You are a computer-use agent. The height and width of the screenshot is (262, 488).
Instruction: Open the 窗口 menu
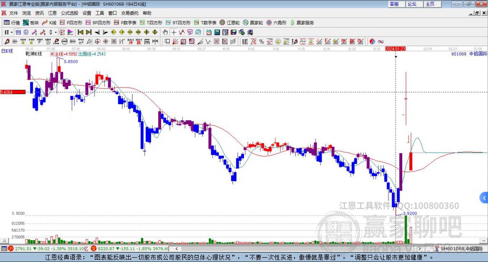pos(112,13)
